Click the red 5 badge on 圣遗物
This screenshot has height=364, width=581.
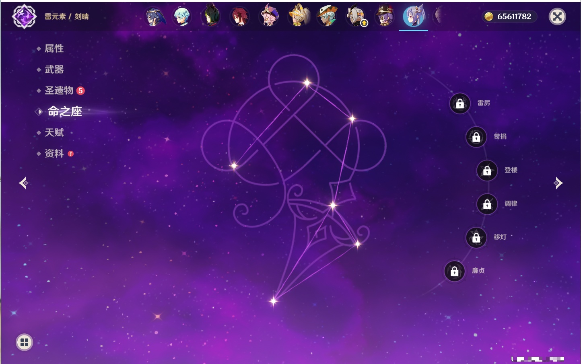click(80, 90)
